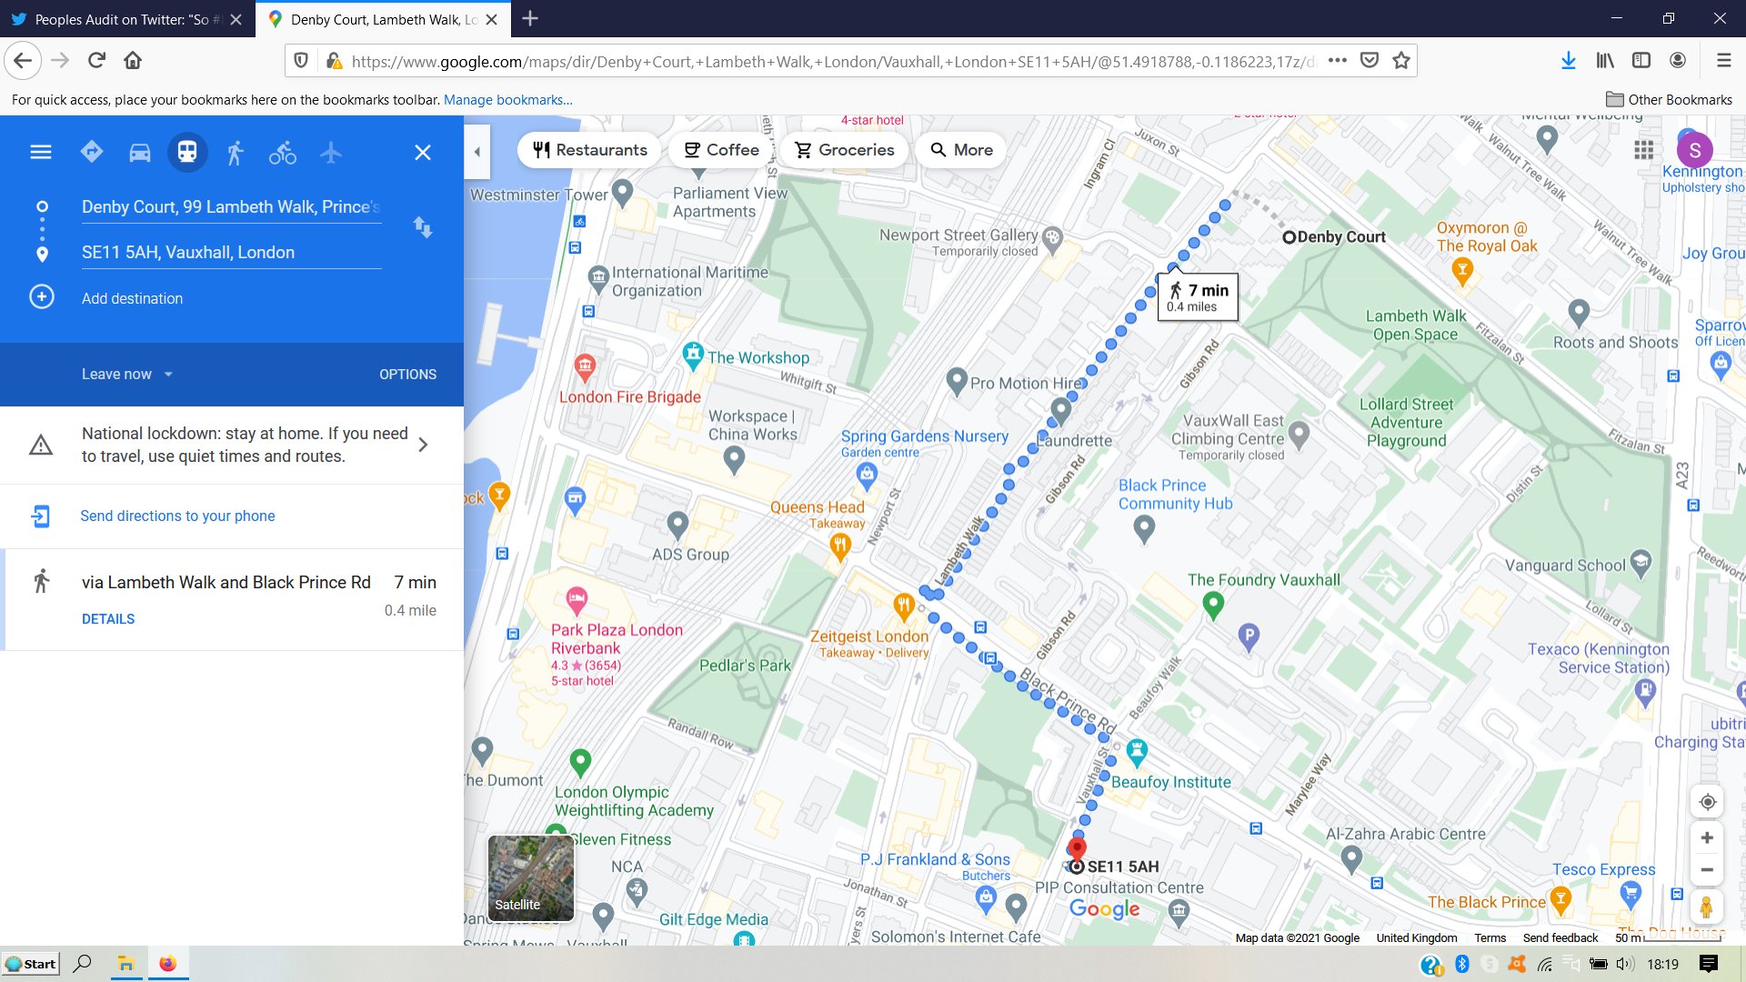Toggle the Satellite layer thumbnail

531,877
